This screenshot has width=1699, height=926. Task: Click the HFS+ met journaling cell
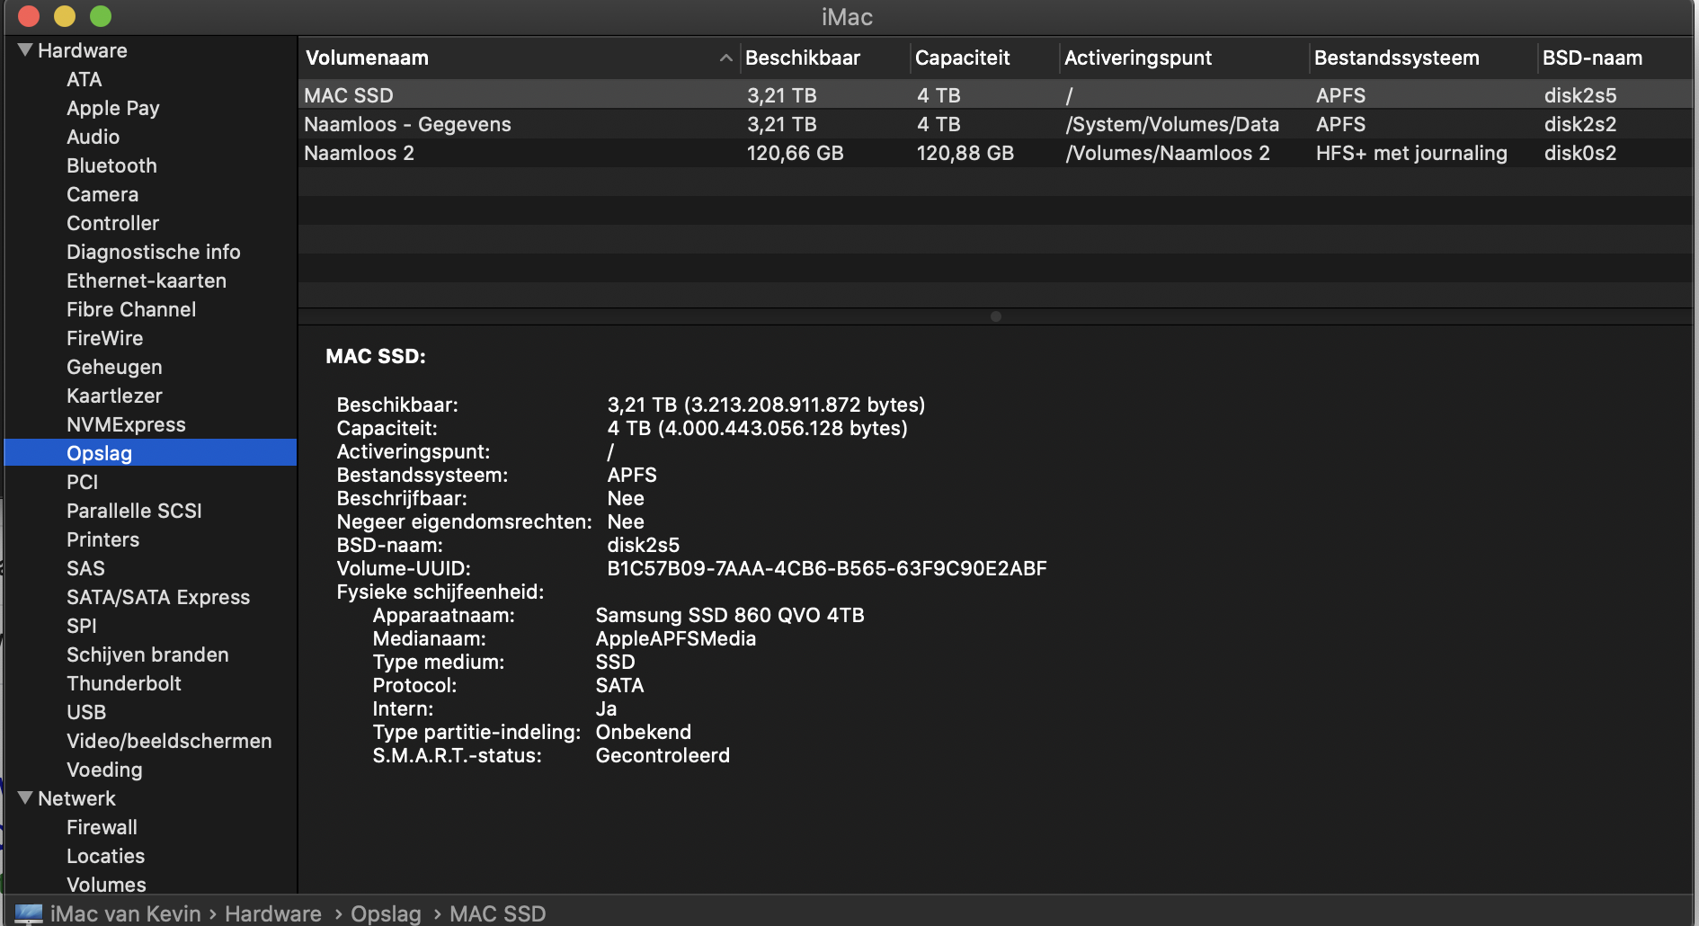pyautogui.click(x=1411, y=153)
